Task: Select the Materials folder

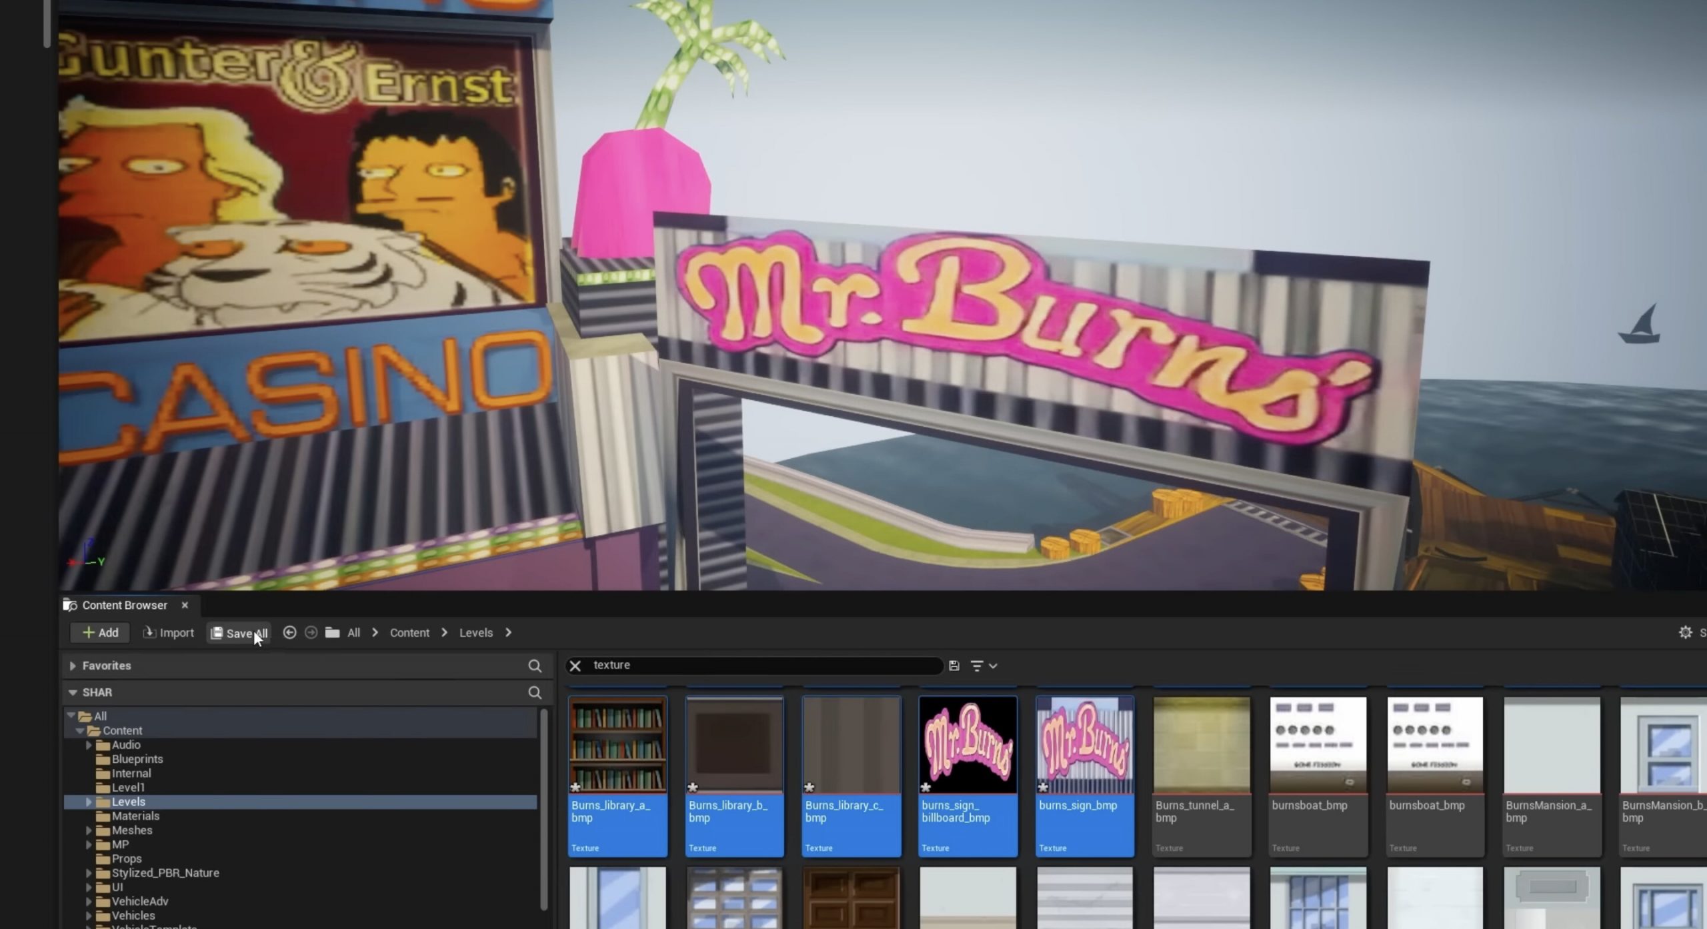Action: pos(135,816)
